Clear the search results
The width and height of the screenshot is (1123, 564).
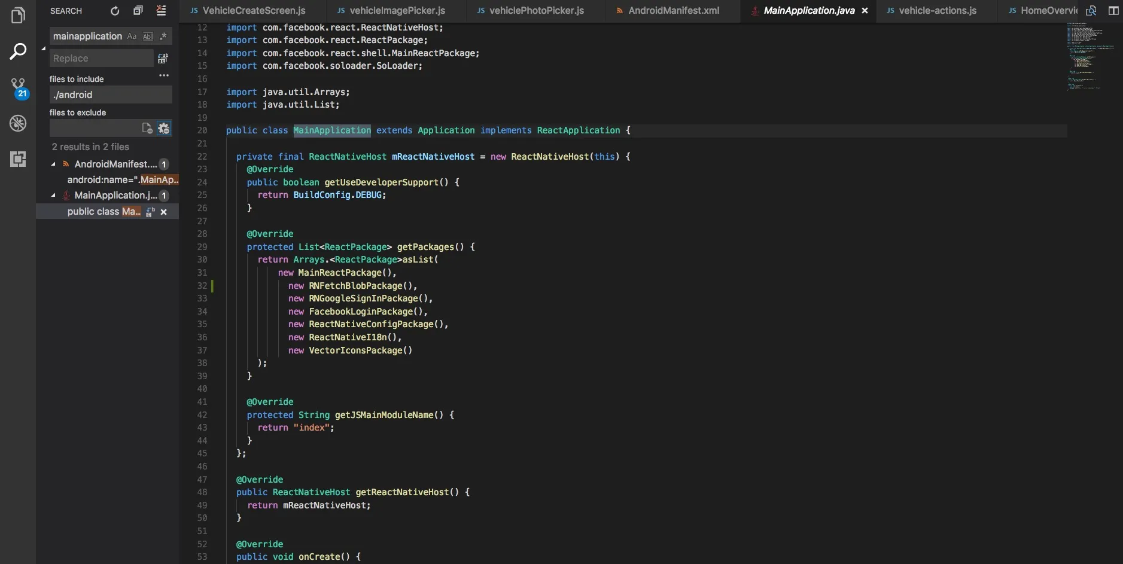pyautogui.click(x=162, y=10)
